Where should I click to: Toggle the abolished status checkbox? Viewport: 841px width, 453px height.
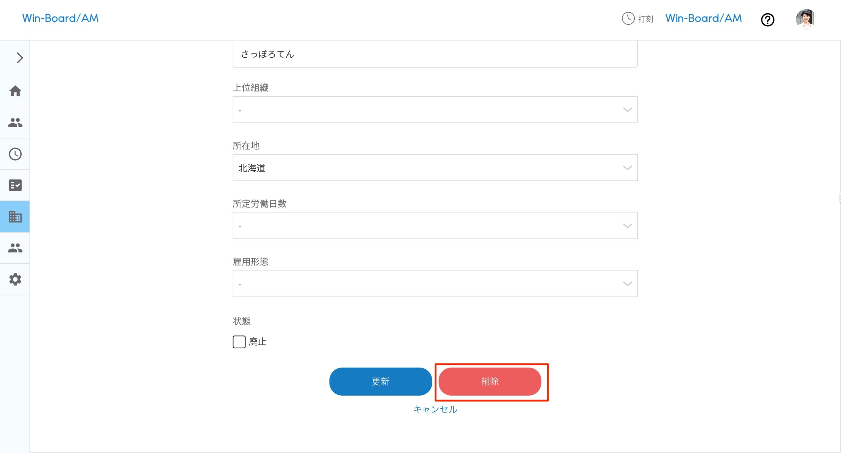coord(239,342)
